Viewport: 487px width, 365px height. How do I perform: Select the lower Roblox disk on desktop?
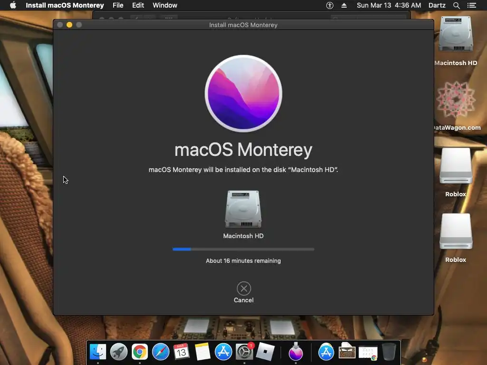pos(456,231)
